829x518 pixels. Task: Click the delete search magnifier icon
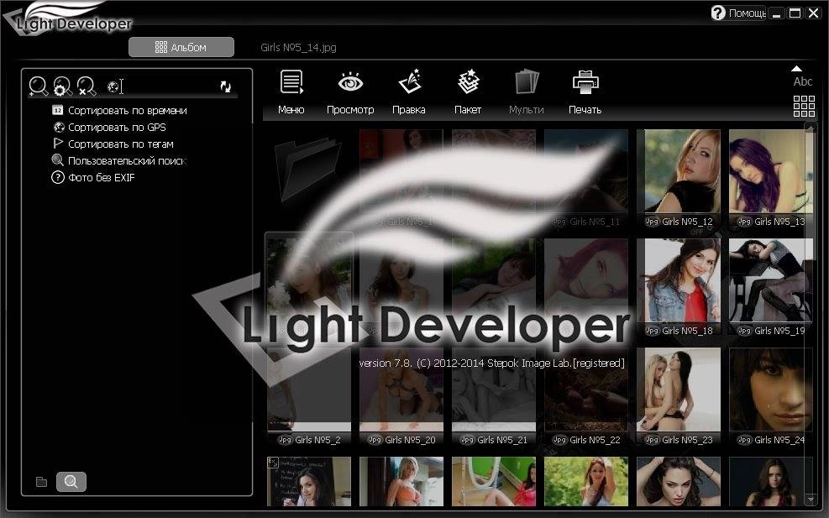coord(87,86)
